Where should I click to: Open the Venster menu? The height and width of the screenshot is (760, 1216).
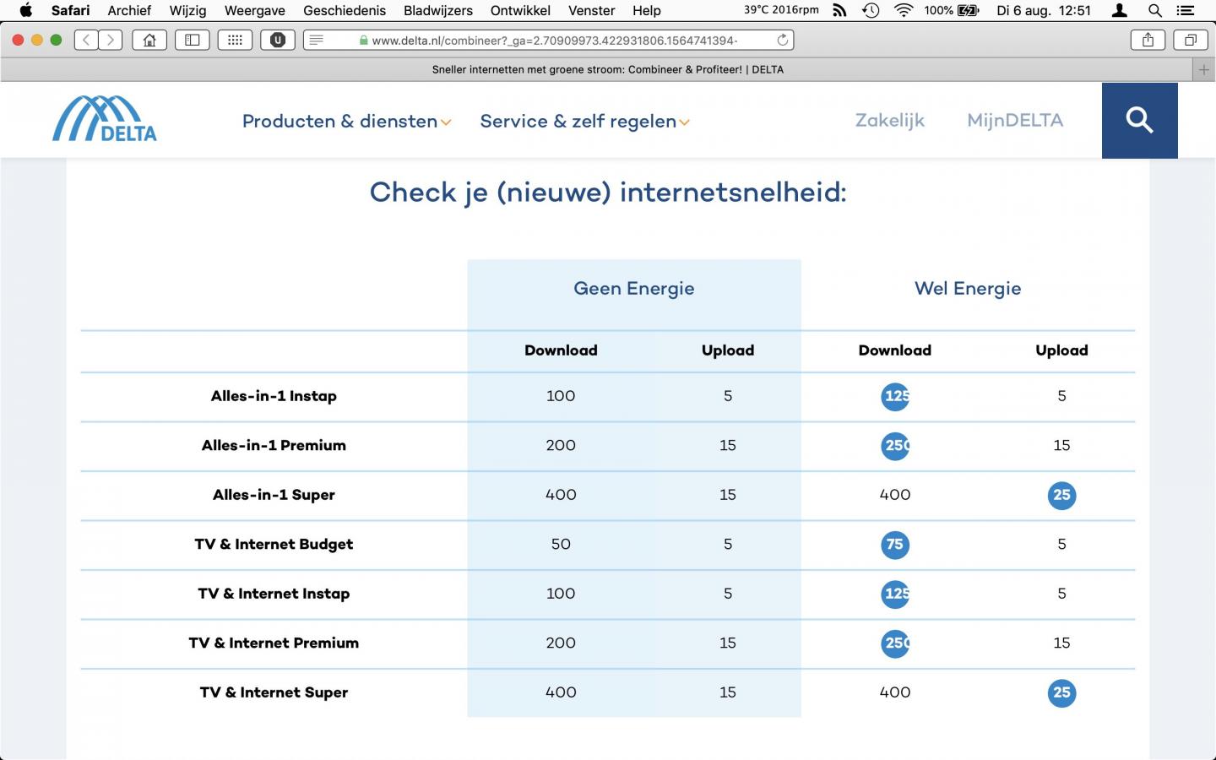(x=591, y=10)
